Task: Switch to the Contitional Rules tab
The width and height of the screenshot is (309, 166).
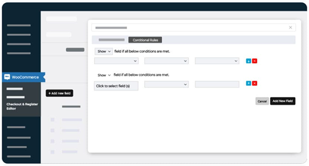Action: (145, 40)
